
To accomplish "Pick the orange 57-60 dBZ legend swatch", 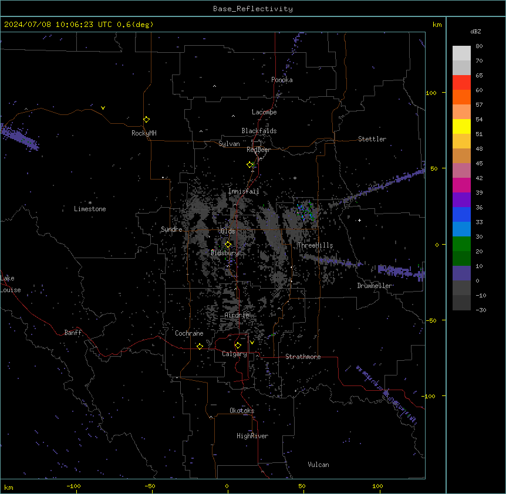I will click(x=461, y=97).
